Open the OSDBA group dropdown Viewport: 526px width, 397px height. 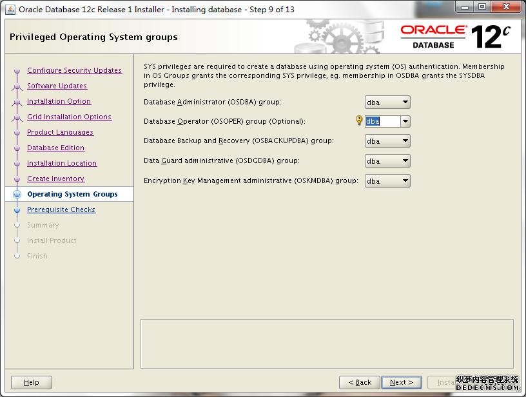[387, 102]
